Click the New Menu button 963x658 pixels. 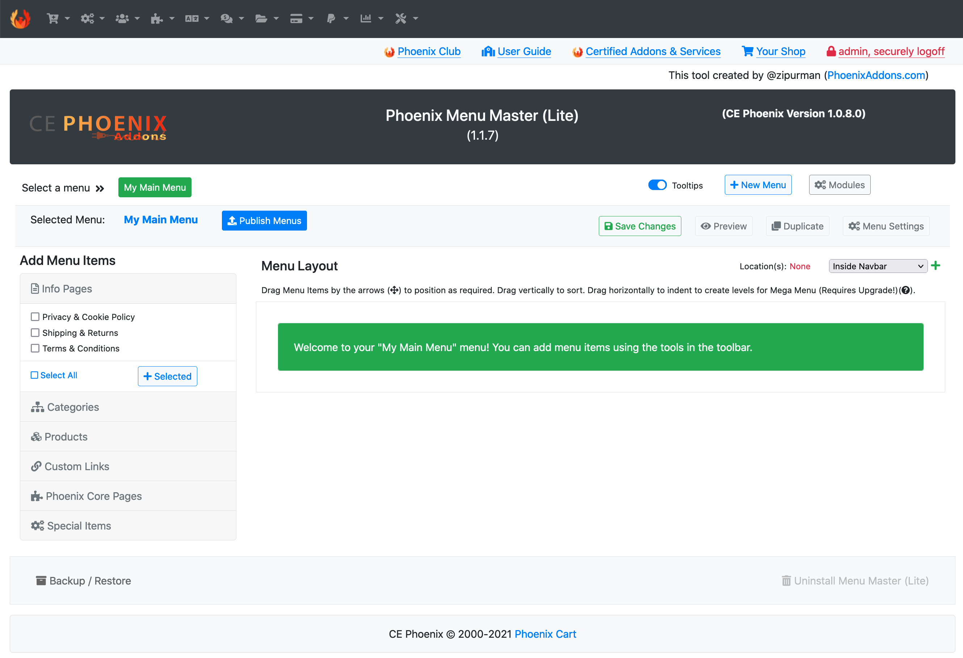tap(758, 185)
